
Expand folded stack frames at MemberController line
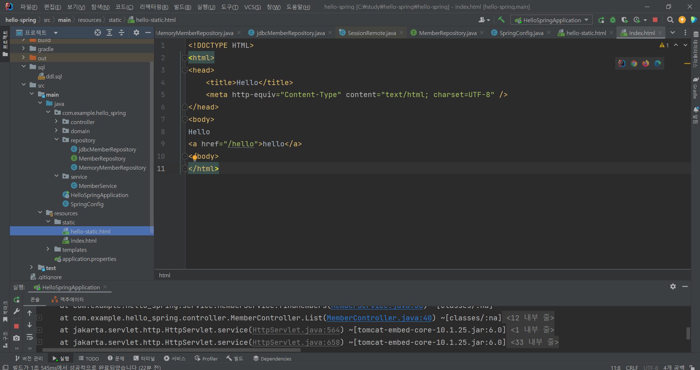pos(39,317)
